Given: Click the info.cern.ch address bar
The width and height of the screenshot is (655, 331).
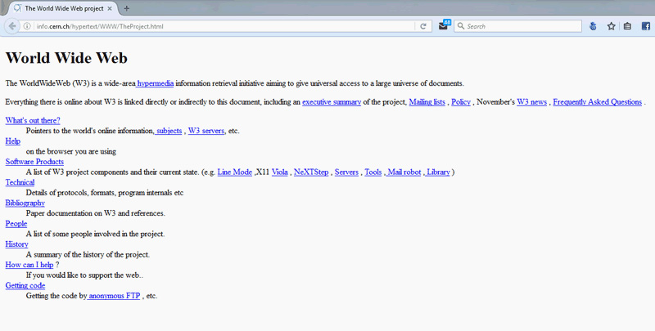Looking at the screenshot, I should [224, 26].
